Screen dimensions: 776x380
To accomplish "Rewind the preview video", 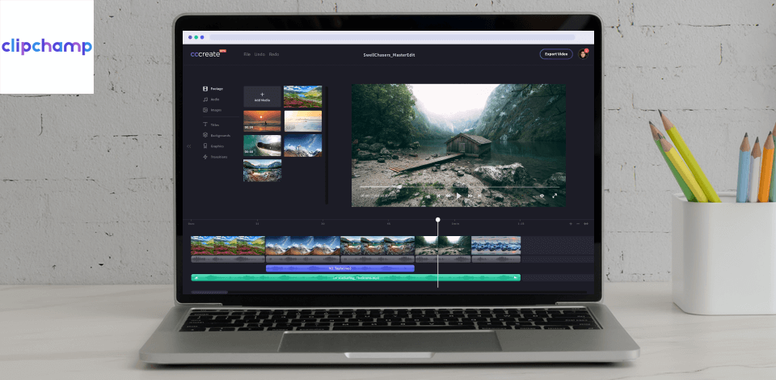I will coord(449,196).
